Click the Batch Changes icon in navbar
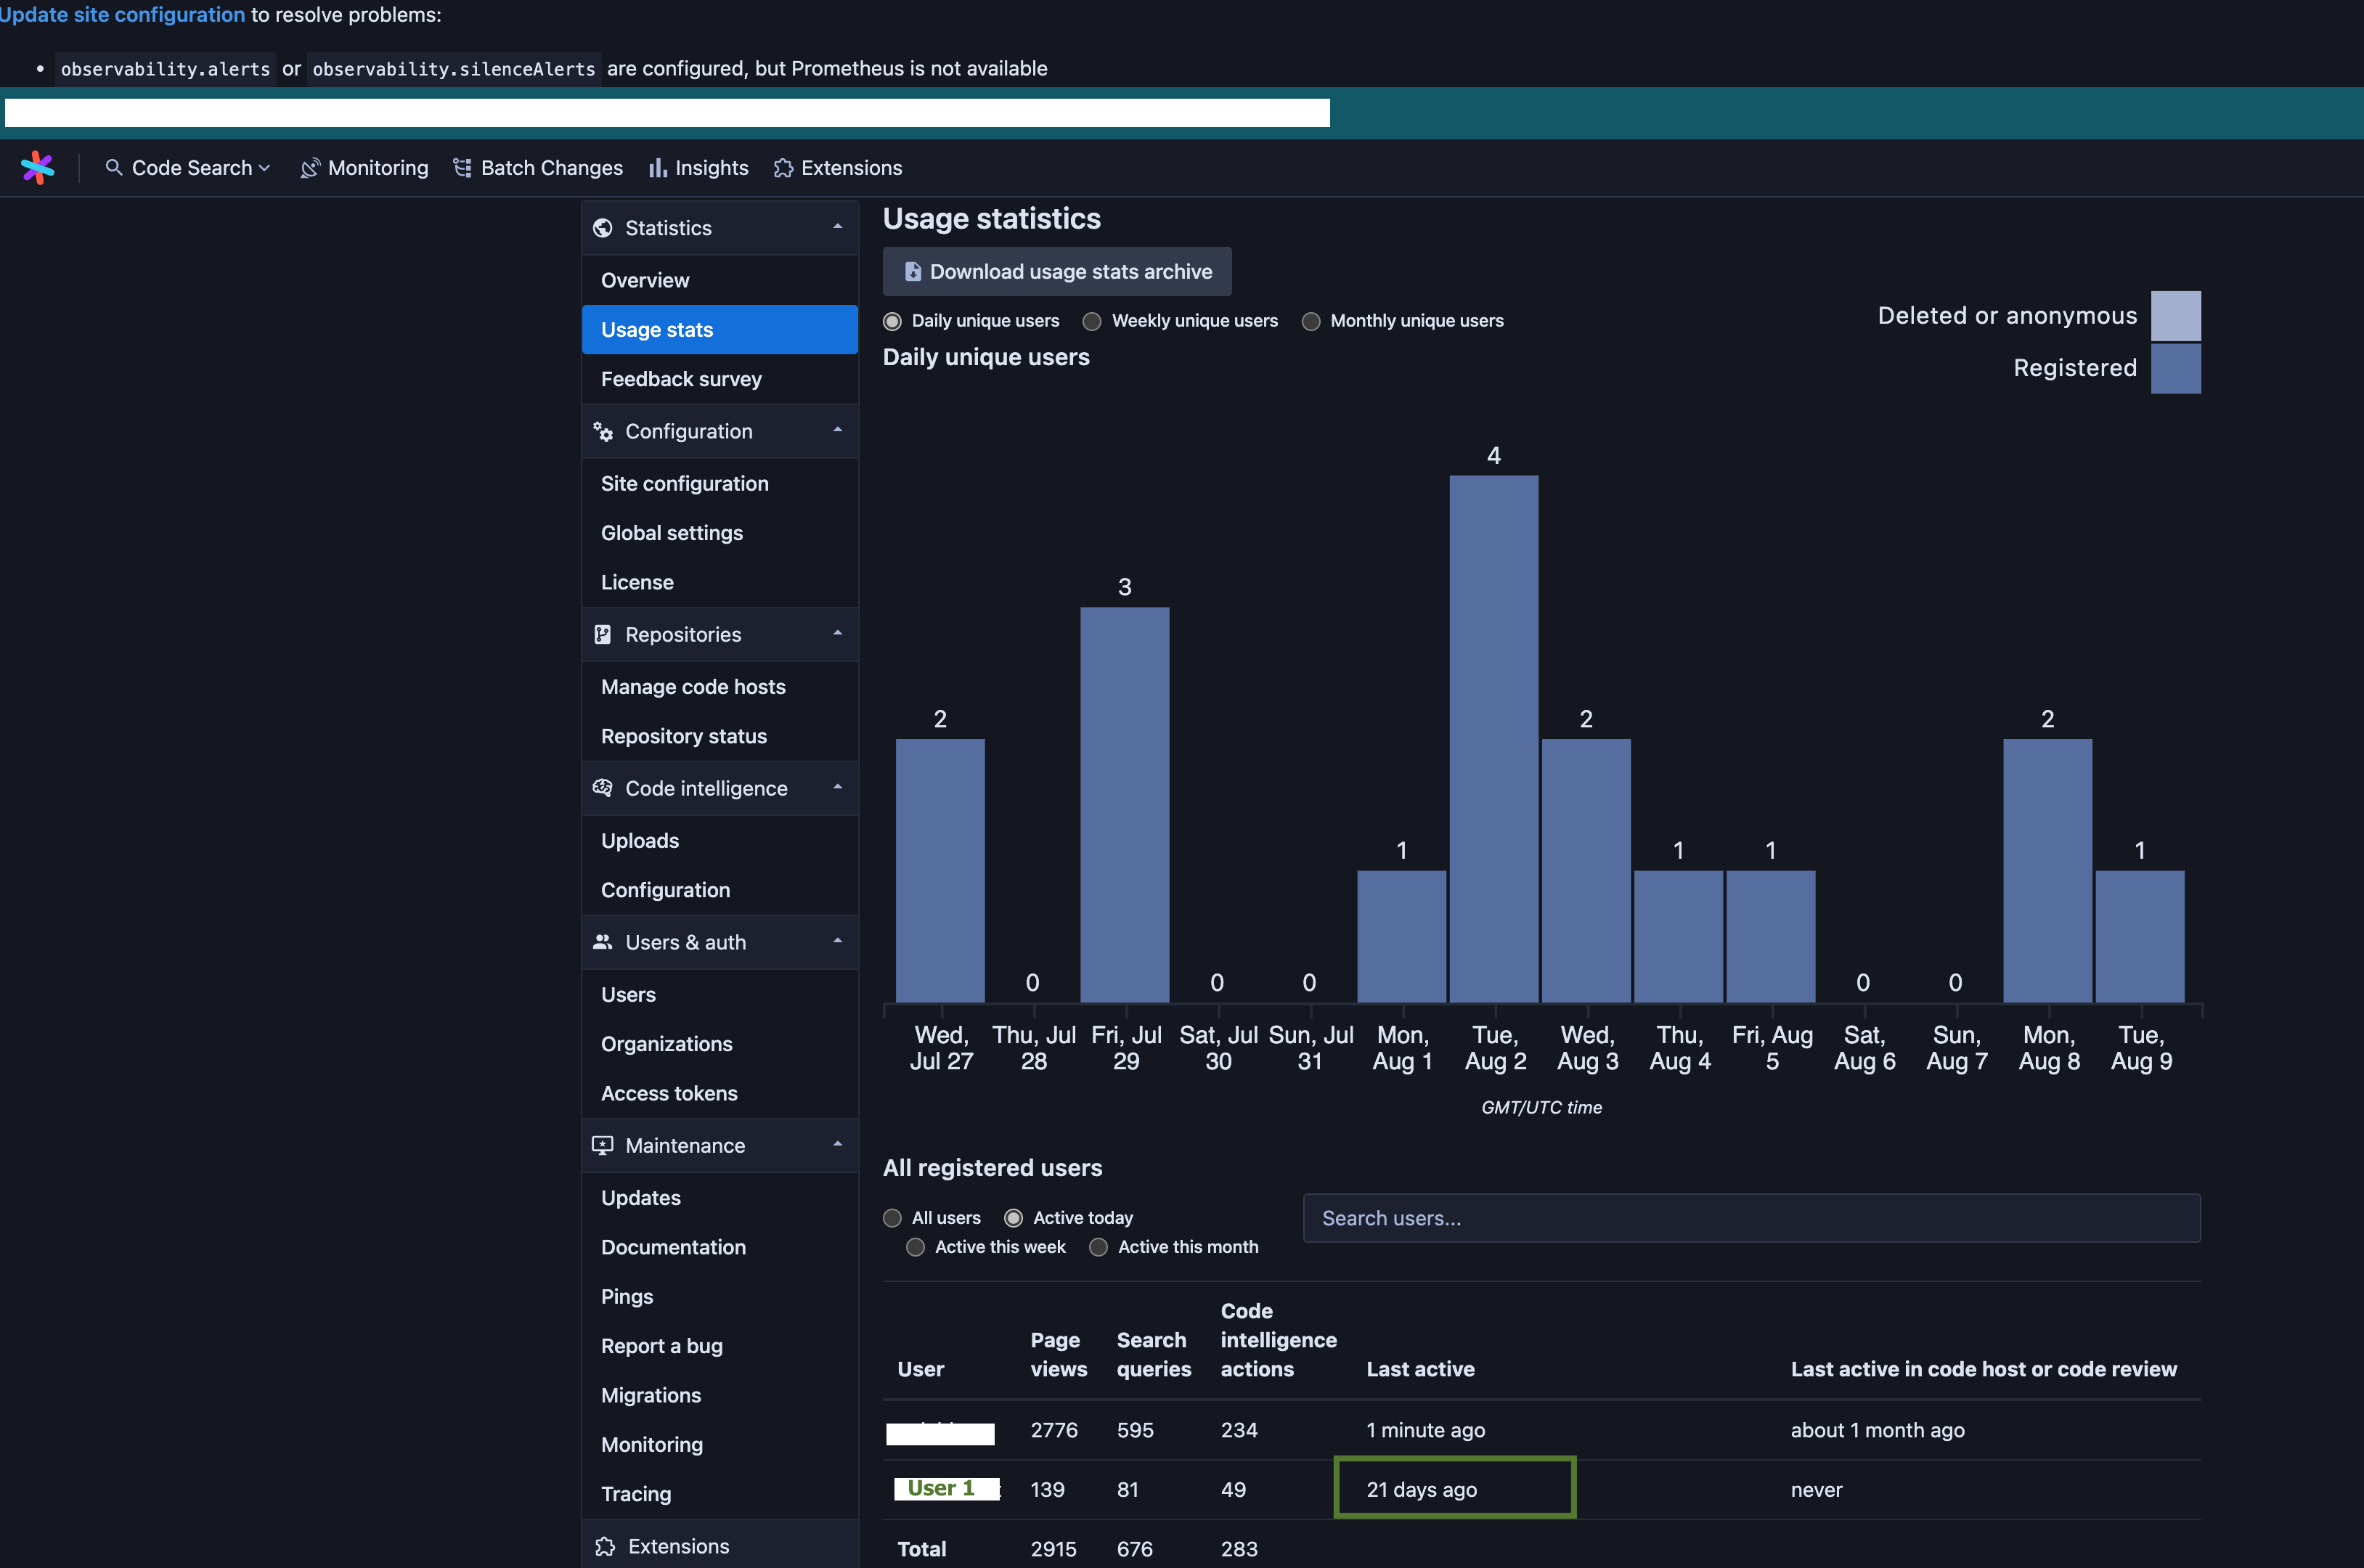 pyautogui.click(x=462, y=168)
